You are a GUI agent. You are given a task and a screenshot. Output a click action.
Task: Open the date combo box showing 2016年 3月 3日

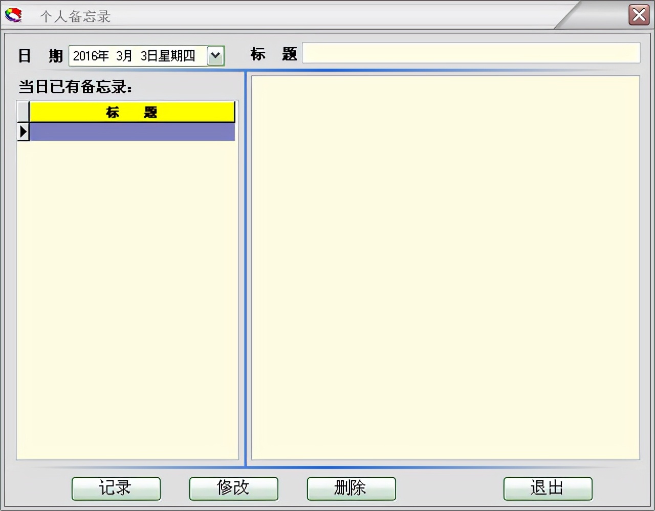(138, 56)
